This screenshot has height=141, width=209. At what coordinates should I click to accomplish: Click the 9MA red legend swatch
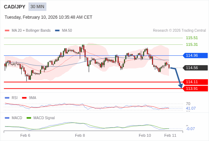24,98
